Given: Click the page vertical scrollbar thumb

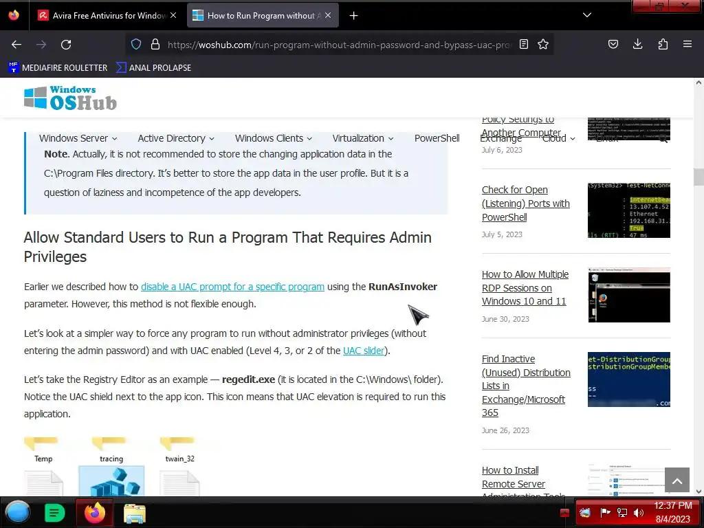Looking at the screenshot, I should (698, 177).
